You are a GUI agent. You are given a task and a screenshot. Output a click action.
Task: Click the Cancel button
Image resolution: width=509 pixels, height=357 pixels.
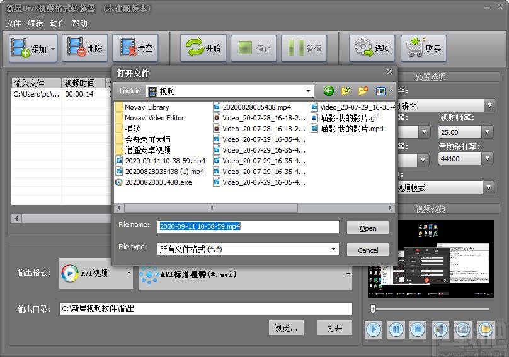[x=368, y=250]
